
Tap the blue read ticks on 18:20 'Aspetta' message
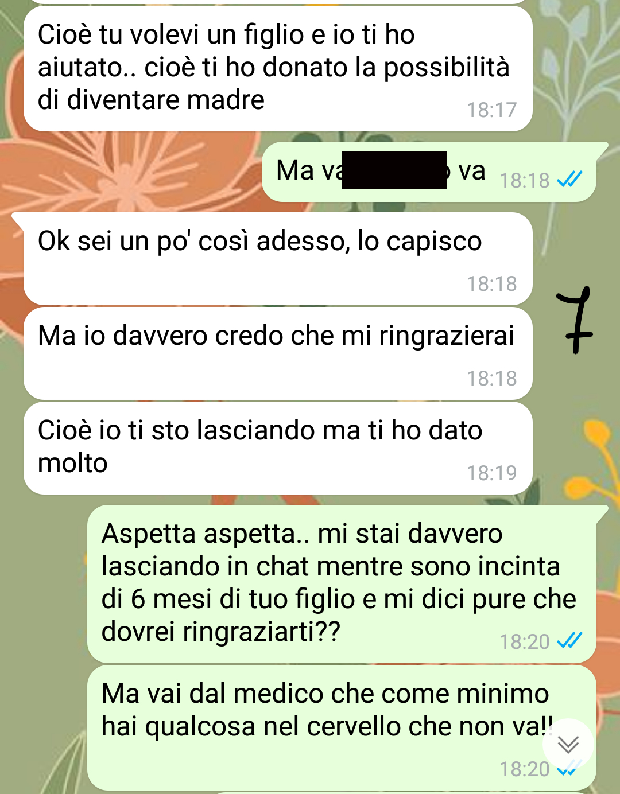coord(569,640)
